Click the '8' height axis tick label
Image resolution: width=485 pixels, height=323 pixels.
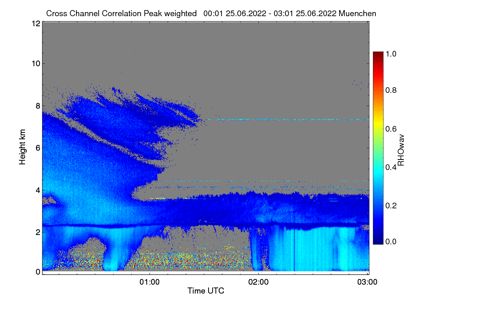pos(37,106)
